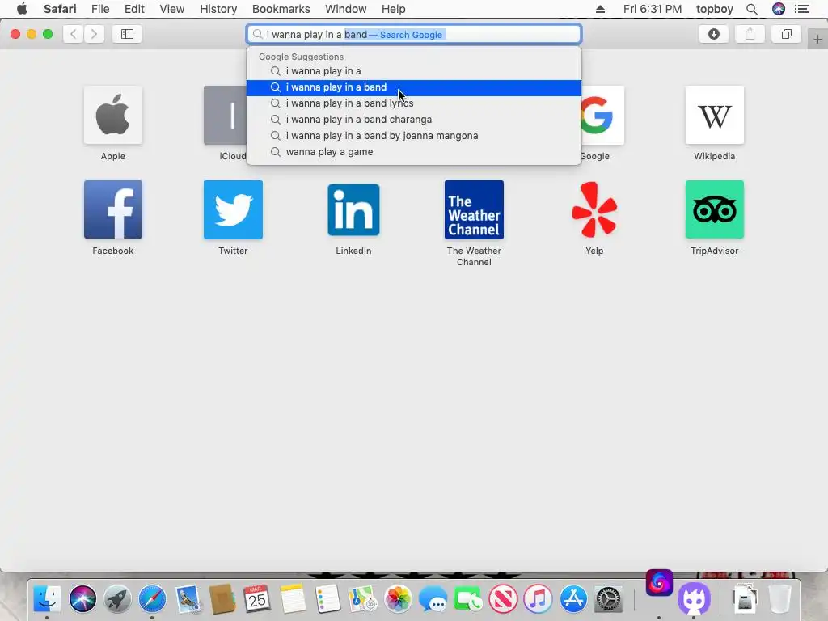Show the tab overview
Image resolution: width=828 pixels, height=621 pixels.
pos(786,34)
